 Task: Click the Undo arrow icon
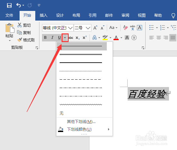pyautogui.click(x=19, y=5)
